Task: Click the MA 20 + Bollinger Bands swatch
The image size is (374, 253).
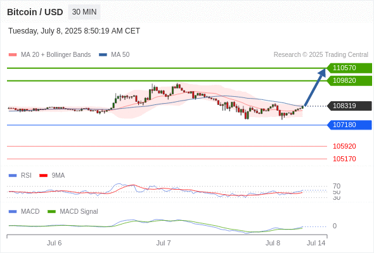Action: (x=13, y=55)
